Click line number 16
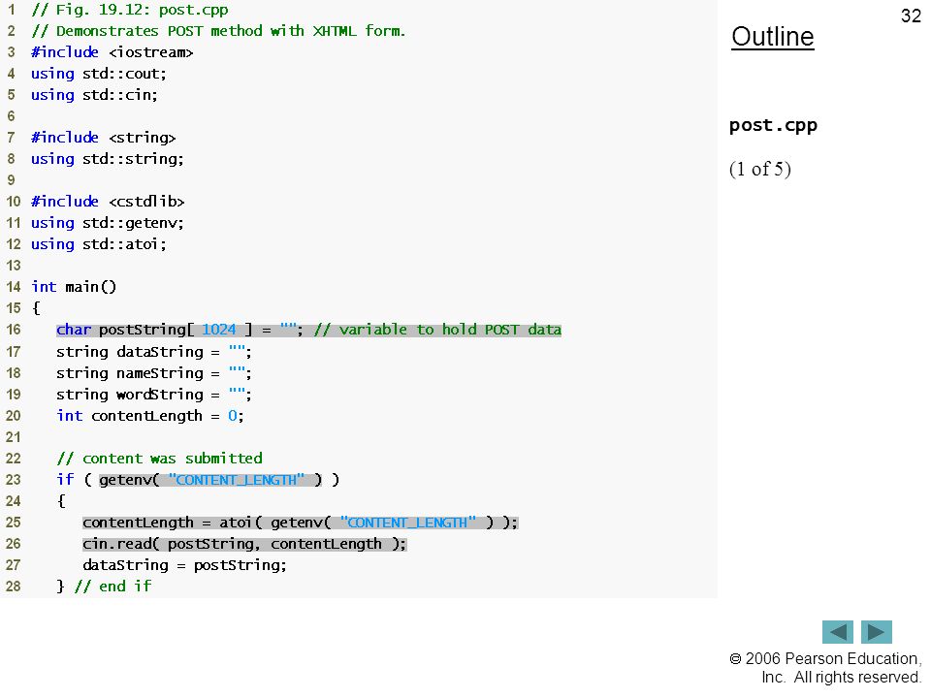This screenshot has width=931, height=698. [x=13, y=330]
